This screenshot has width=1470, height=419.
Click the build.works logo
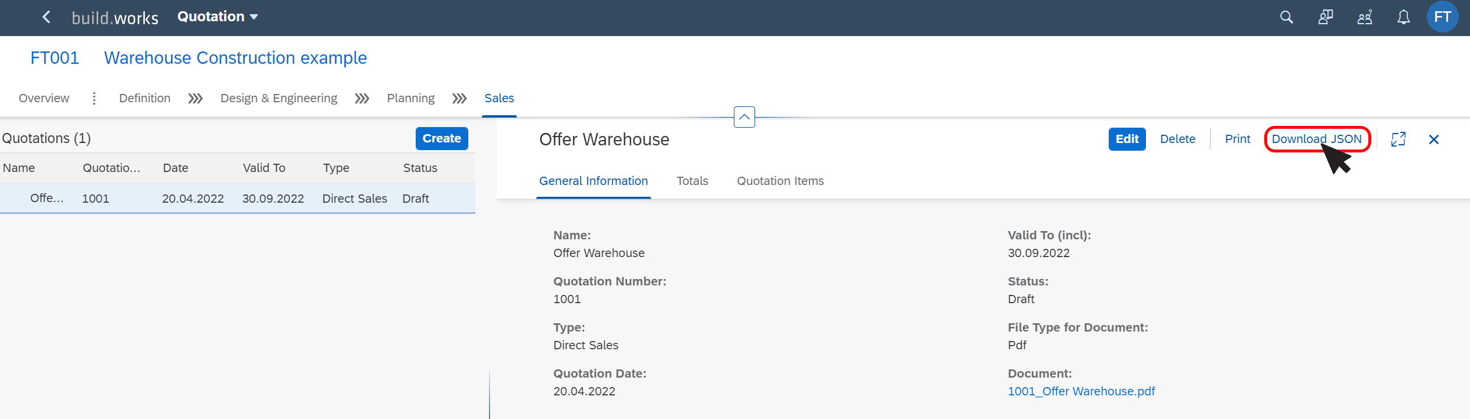coord(115,18)
